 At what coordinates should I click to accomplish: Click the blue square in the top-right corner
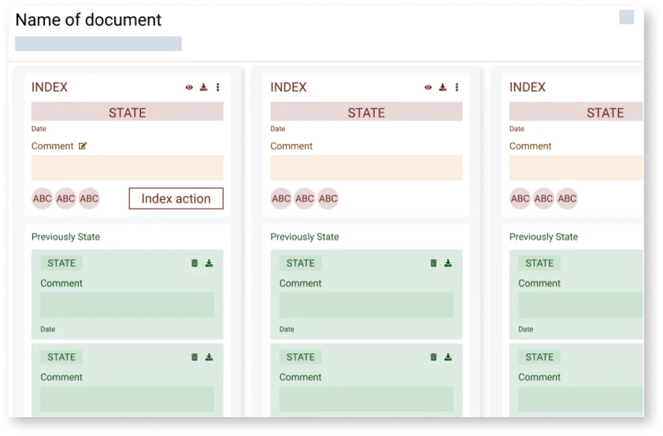627,17
